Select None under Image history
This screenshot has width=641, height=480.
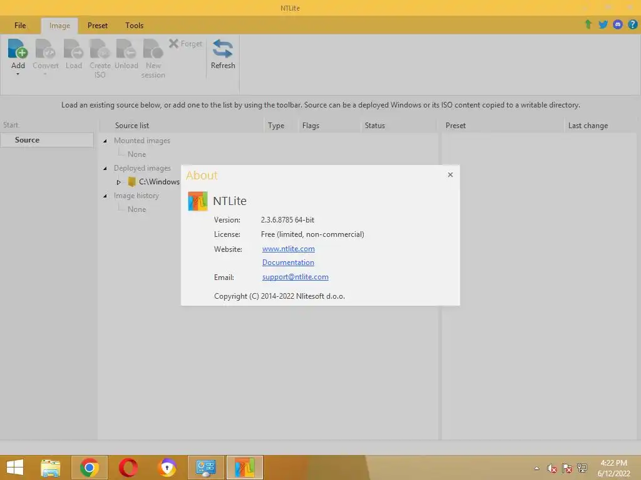coord(136,209)
